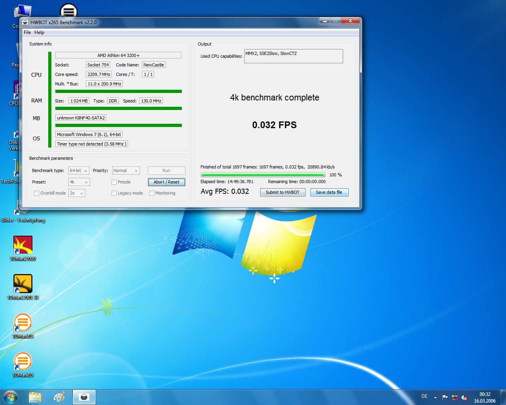Click the Timer type not detected field

click(92, 144)
